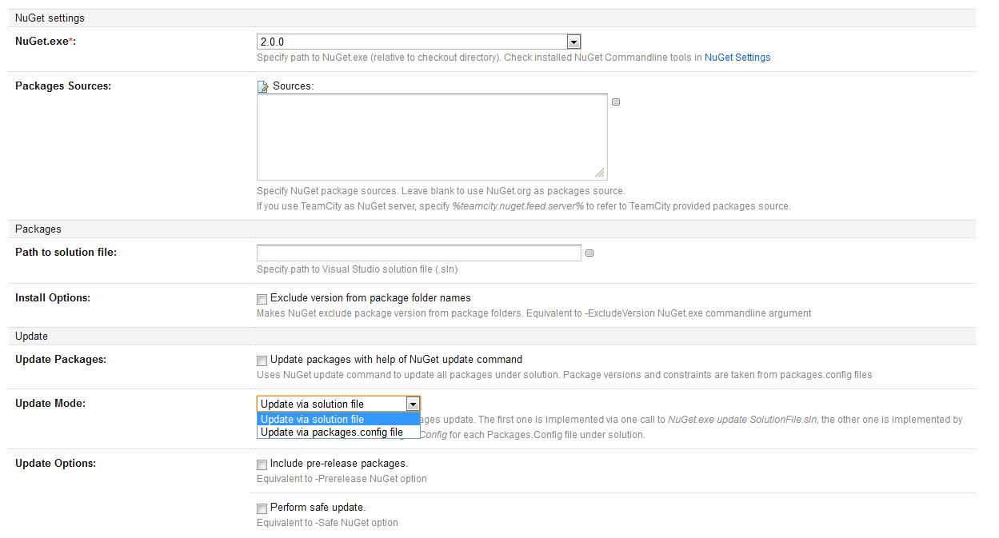Check the "Include pre-release packages" box

coord(262,464)
